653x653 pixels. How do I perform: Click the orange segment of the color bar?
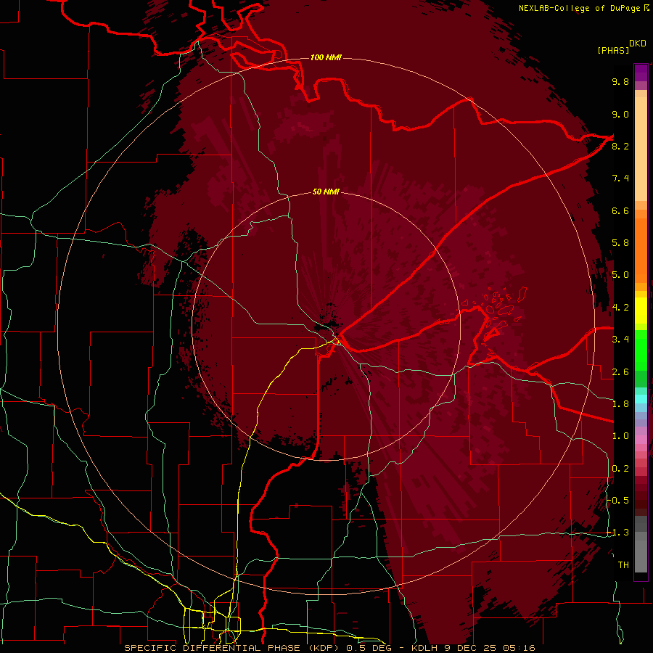click(641, 250)
